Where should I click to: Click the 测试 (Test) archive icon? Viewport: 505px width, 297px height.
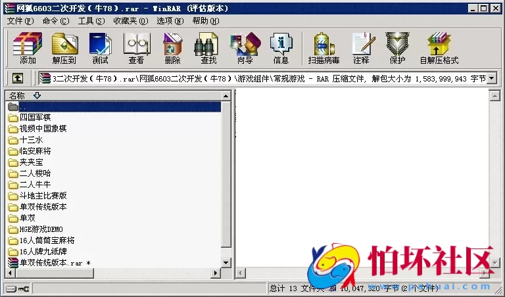pos(100,49)
